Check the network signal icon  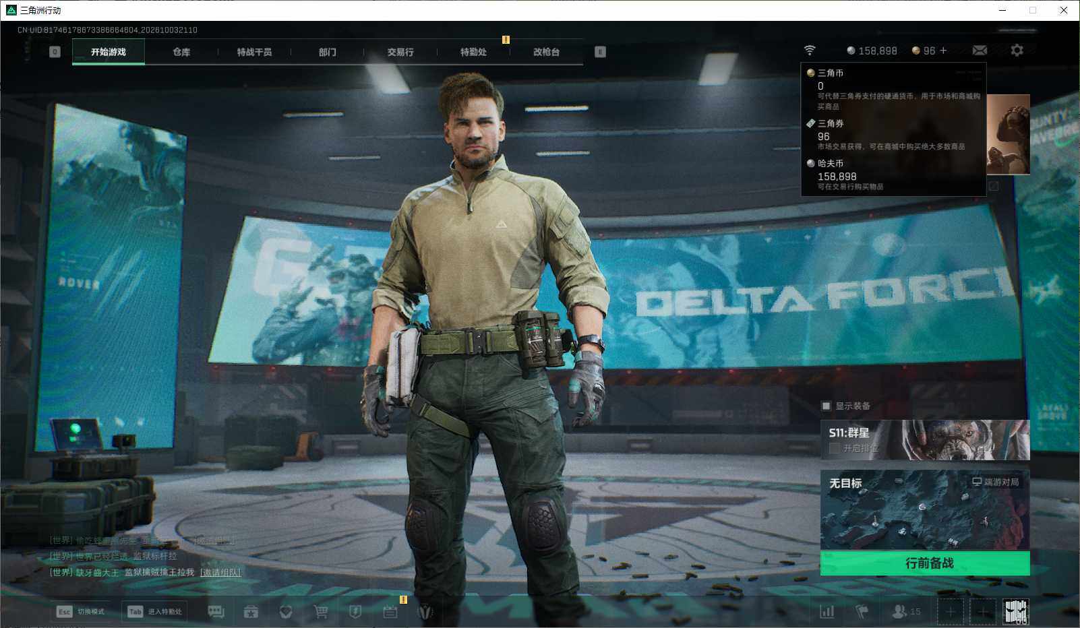(810, 51)
